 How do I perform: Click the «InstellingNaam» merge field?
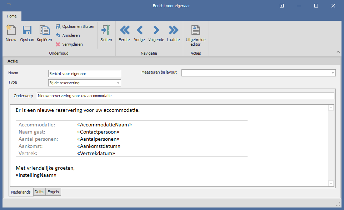(36, 175)
